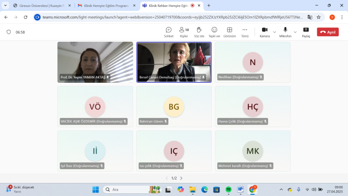Viewport: 348px width, 196px height.
Task: Toggle the Kamera on or off
Action: [x=264, y=32]
